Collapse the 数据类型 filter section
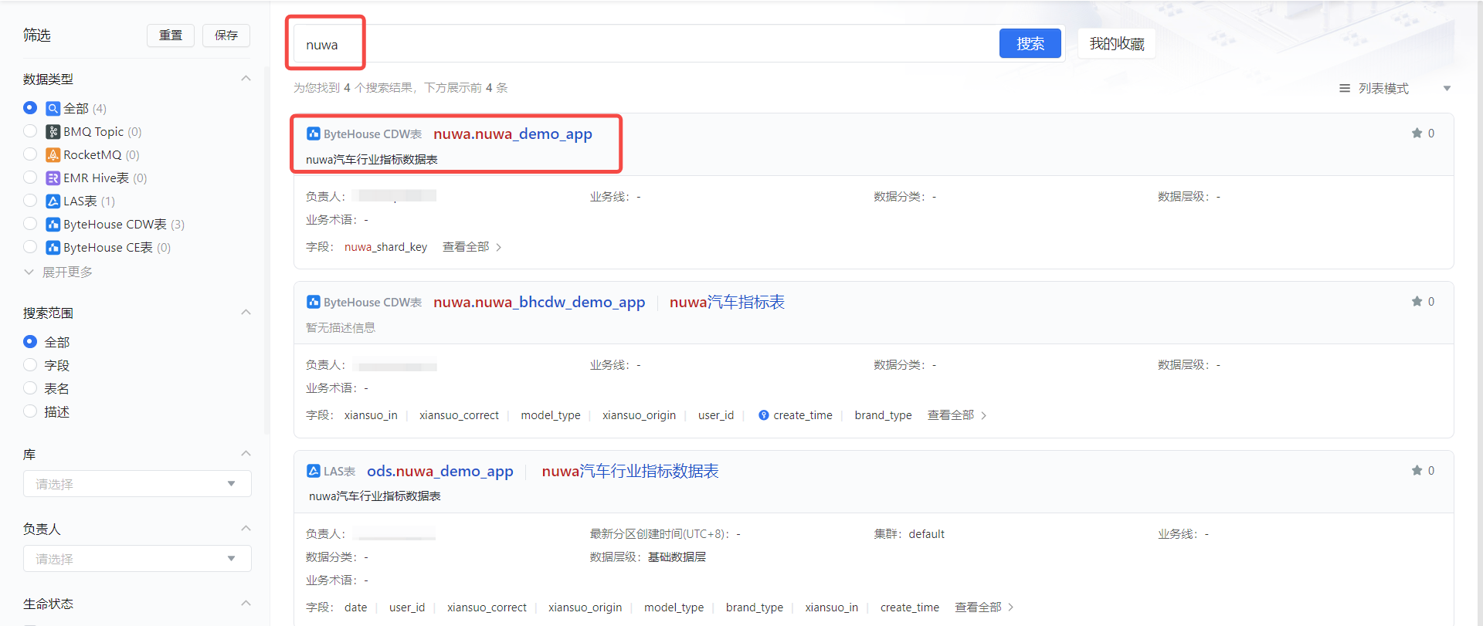 coord(246,79)
